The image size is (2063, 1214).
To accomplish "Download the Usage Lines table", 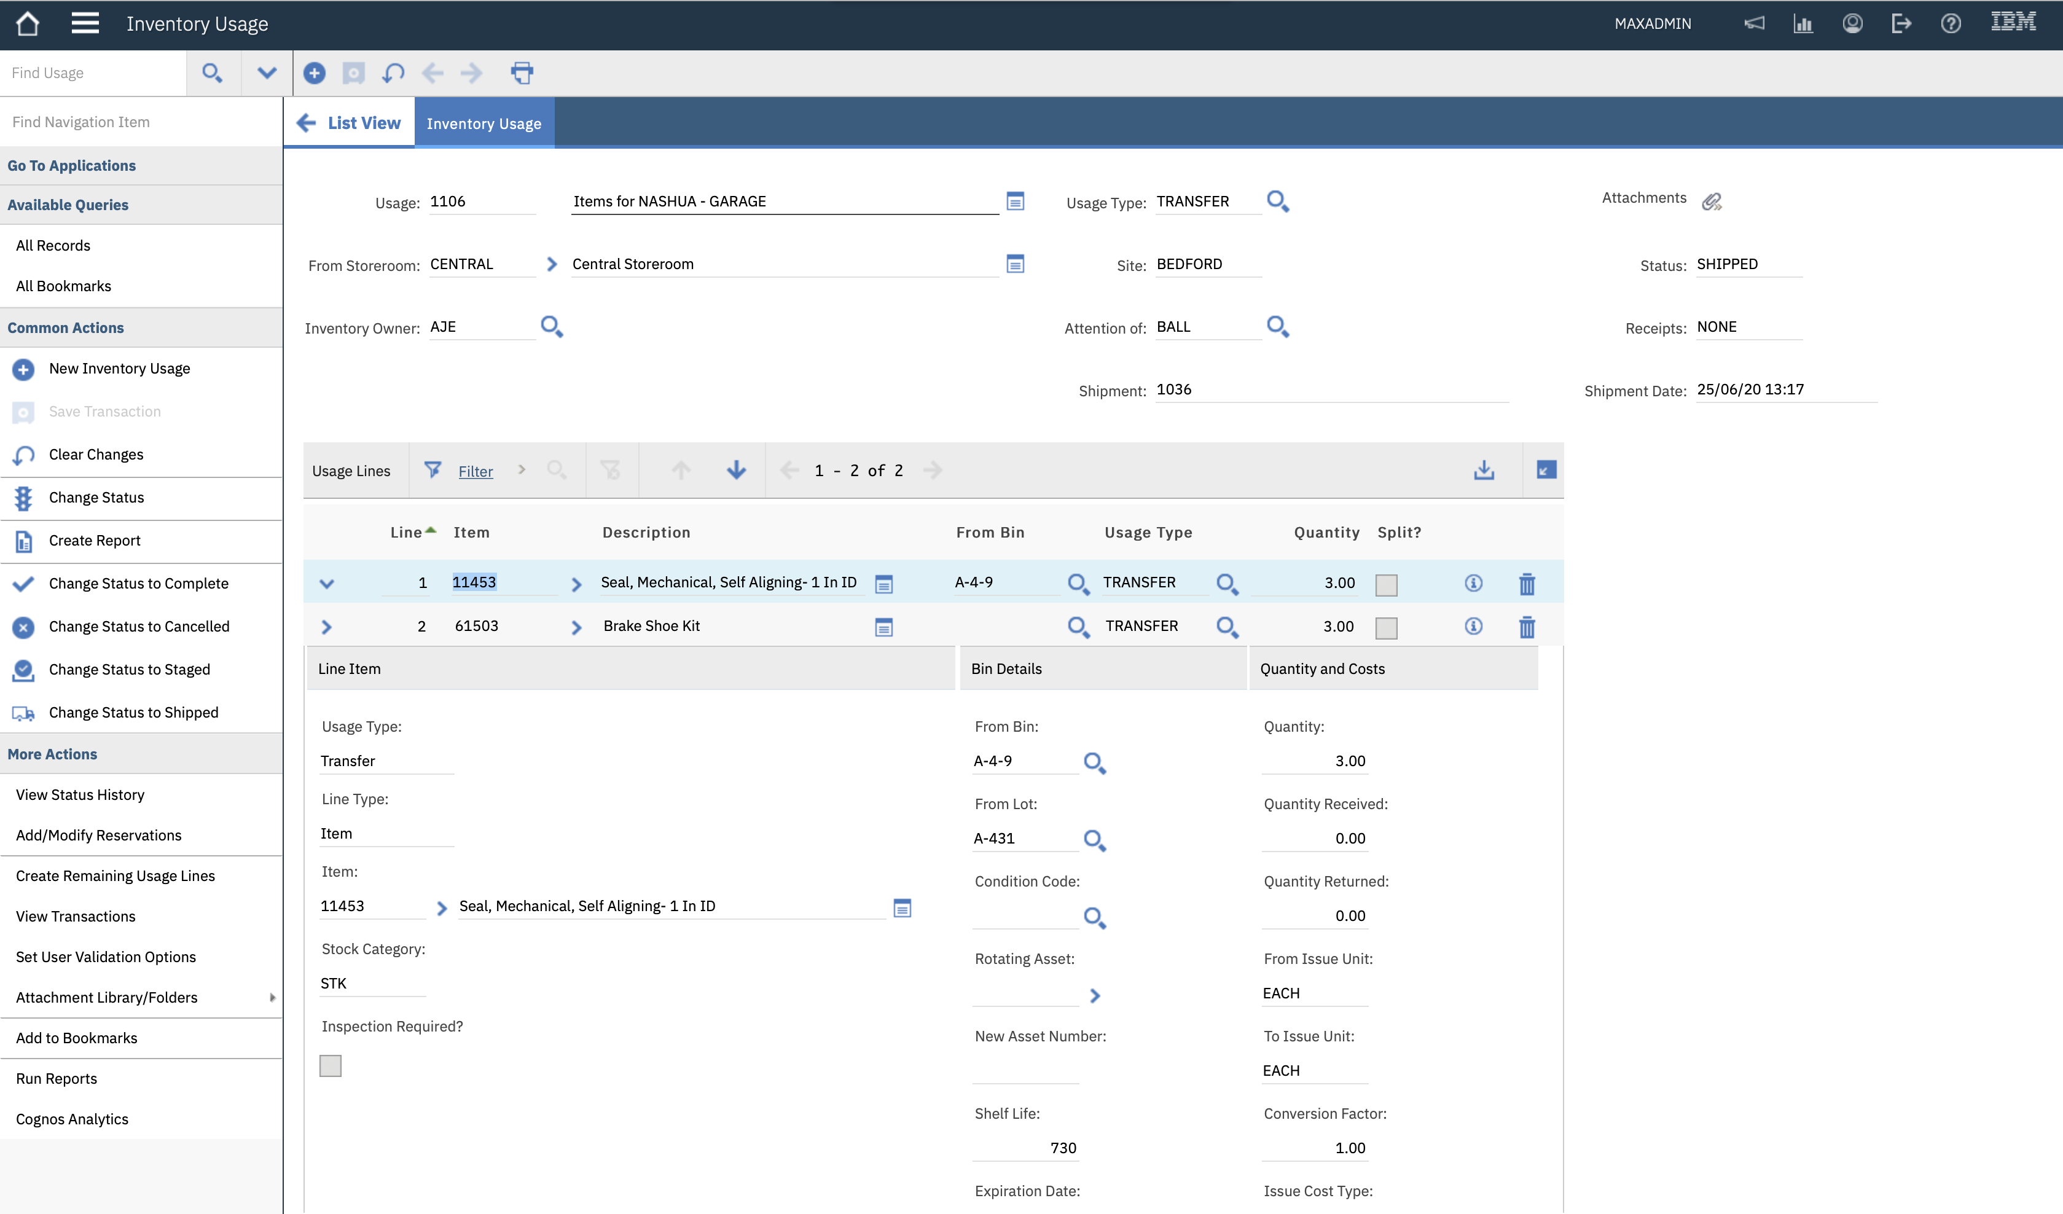I will 1484,470.
